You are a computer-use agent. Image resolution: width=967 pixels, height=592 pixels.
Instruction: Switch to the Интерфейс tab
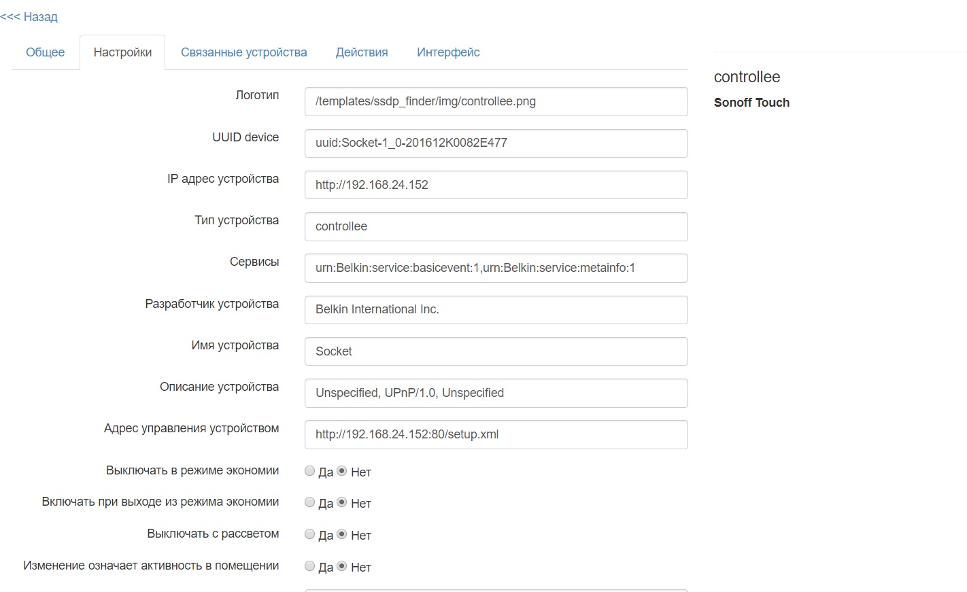tap(448, 52)
